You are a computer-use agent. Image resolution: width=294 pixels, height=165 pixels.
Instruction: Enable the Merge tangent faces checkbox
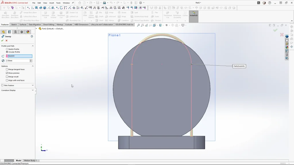pos(7,69)
